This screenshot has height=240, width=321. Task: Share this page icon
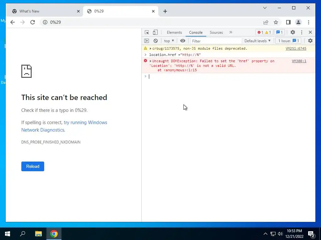[x=266, y=22]
